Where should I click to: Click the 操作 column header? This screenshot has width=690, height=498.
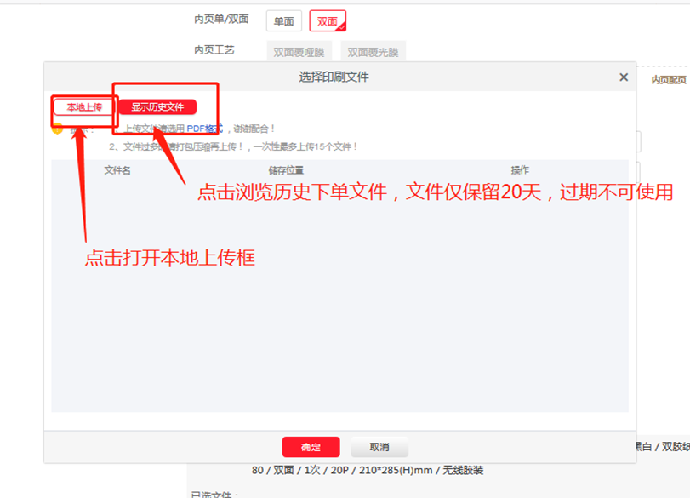[520, 170]
